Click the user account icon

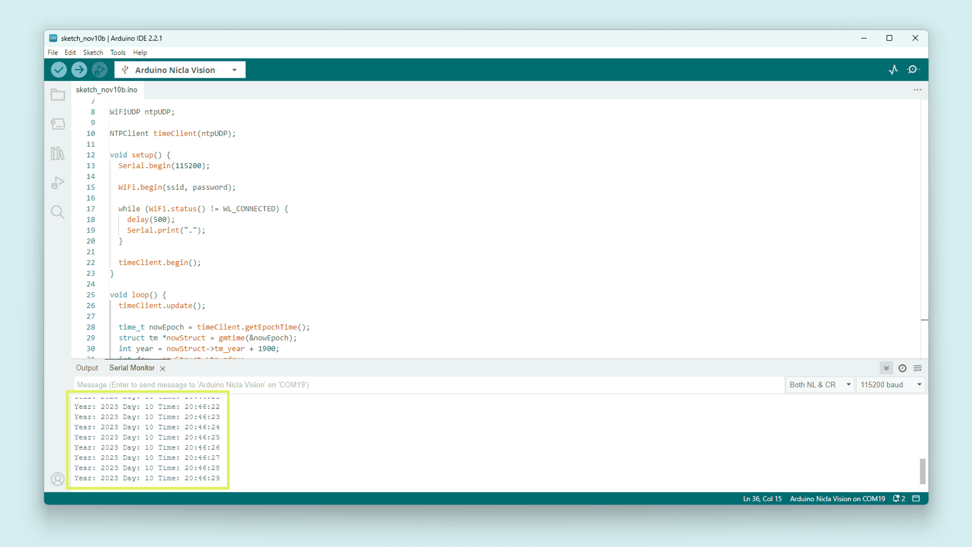point(58,479)
